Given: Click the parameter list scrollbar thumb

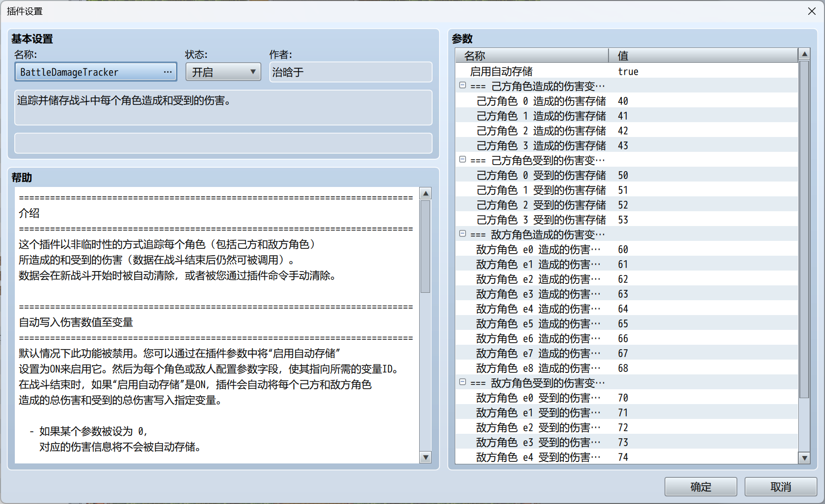Looking at the screenshot, I should tap(804, 229).
